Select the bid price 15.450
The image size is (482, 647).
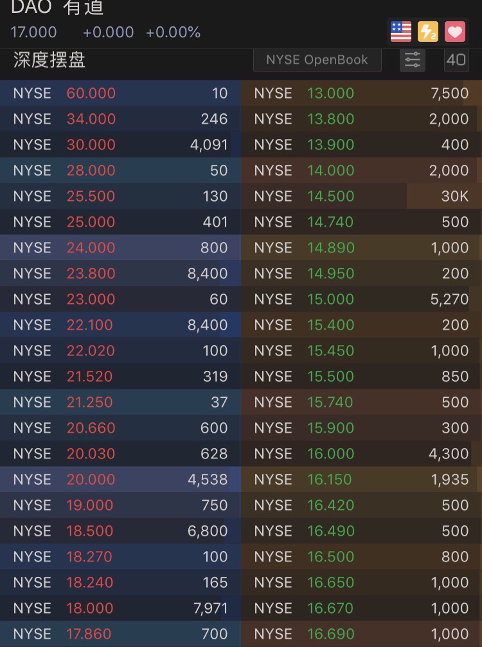[331, 351]
